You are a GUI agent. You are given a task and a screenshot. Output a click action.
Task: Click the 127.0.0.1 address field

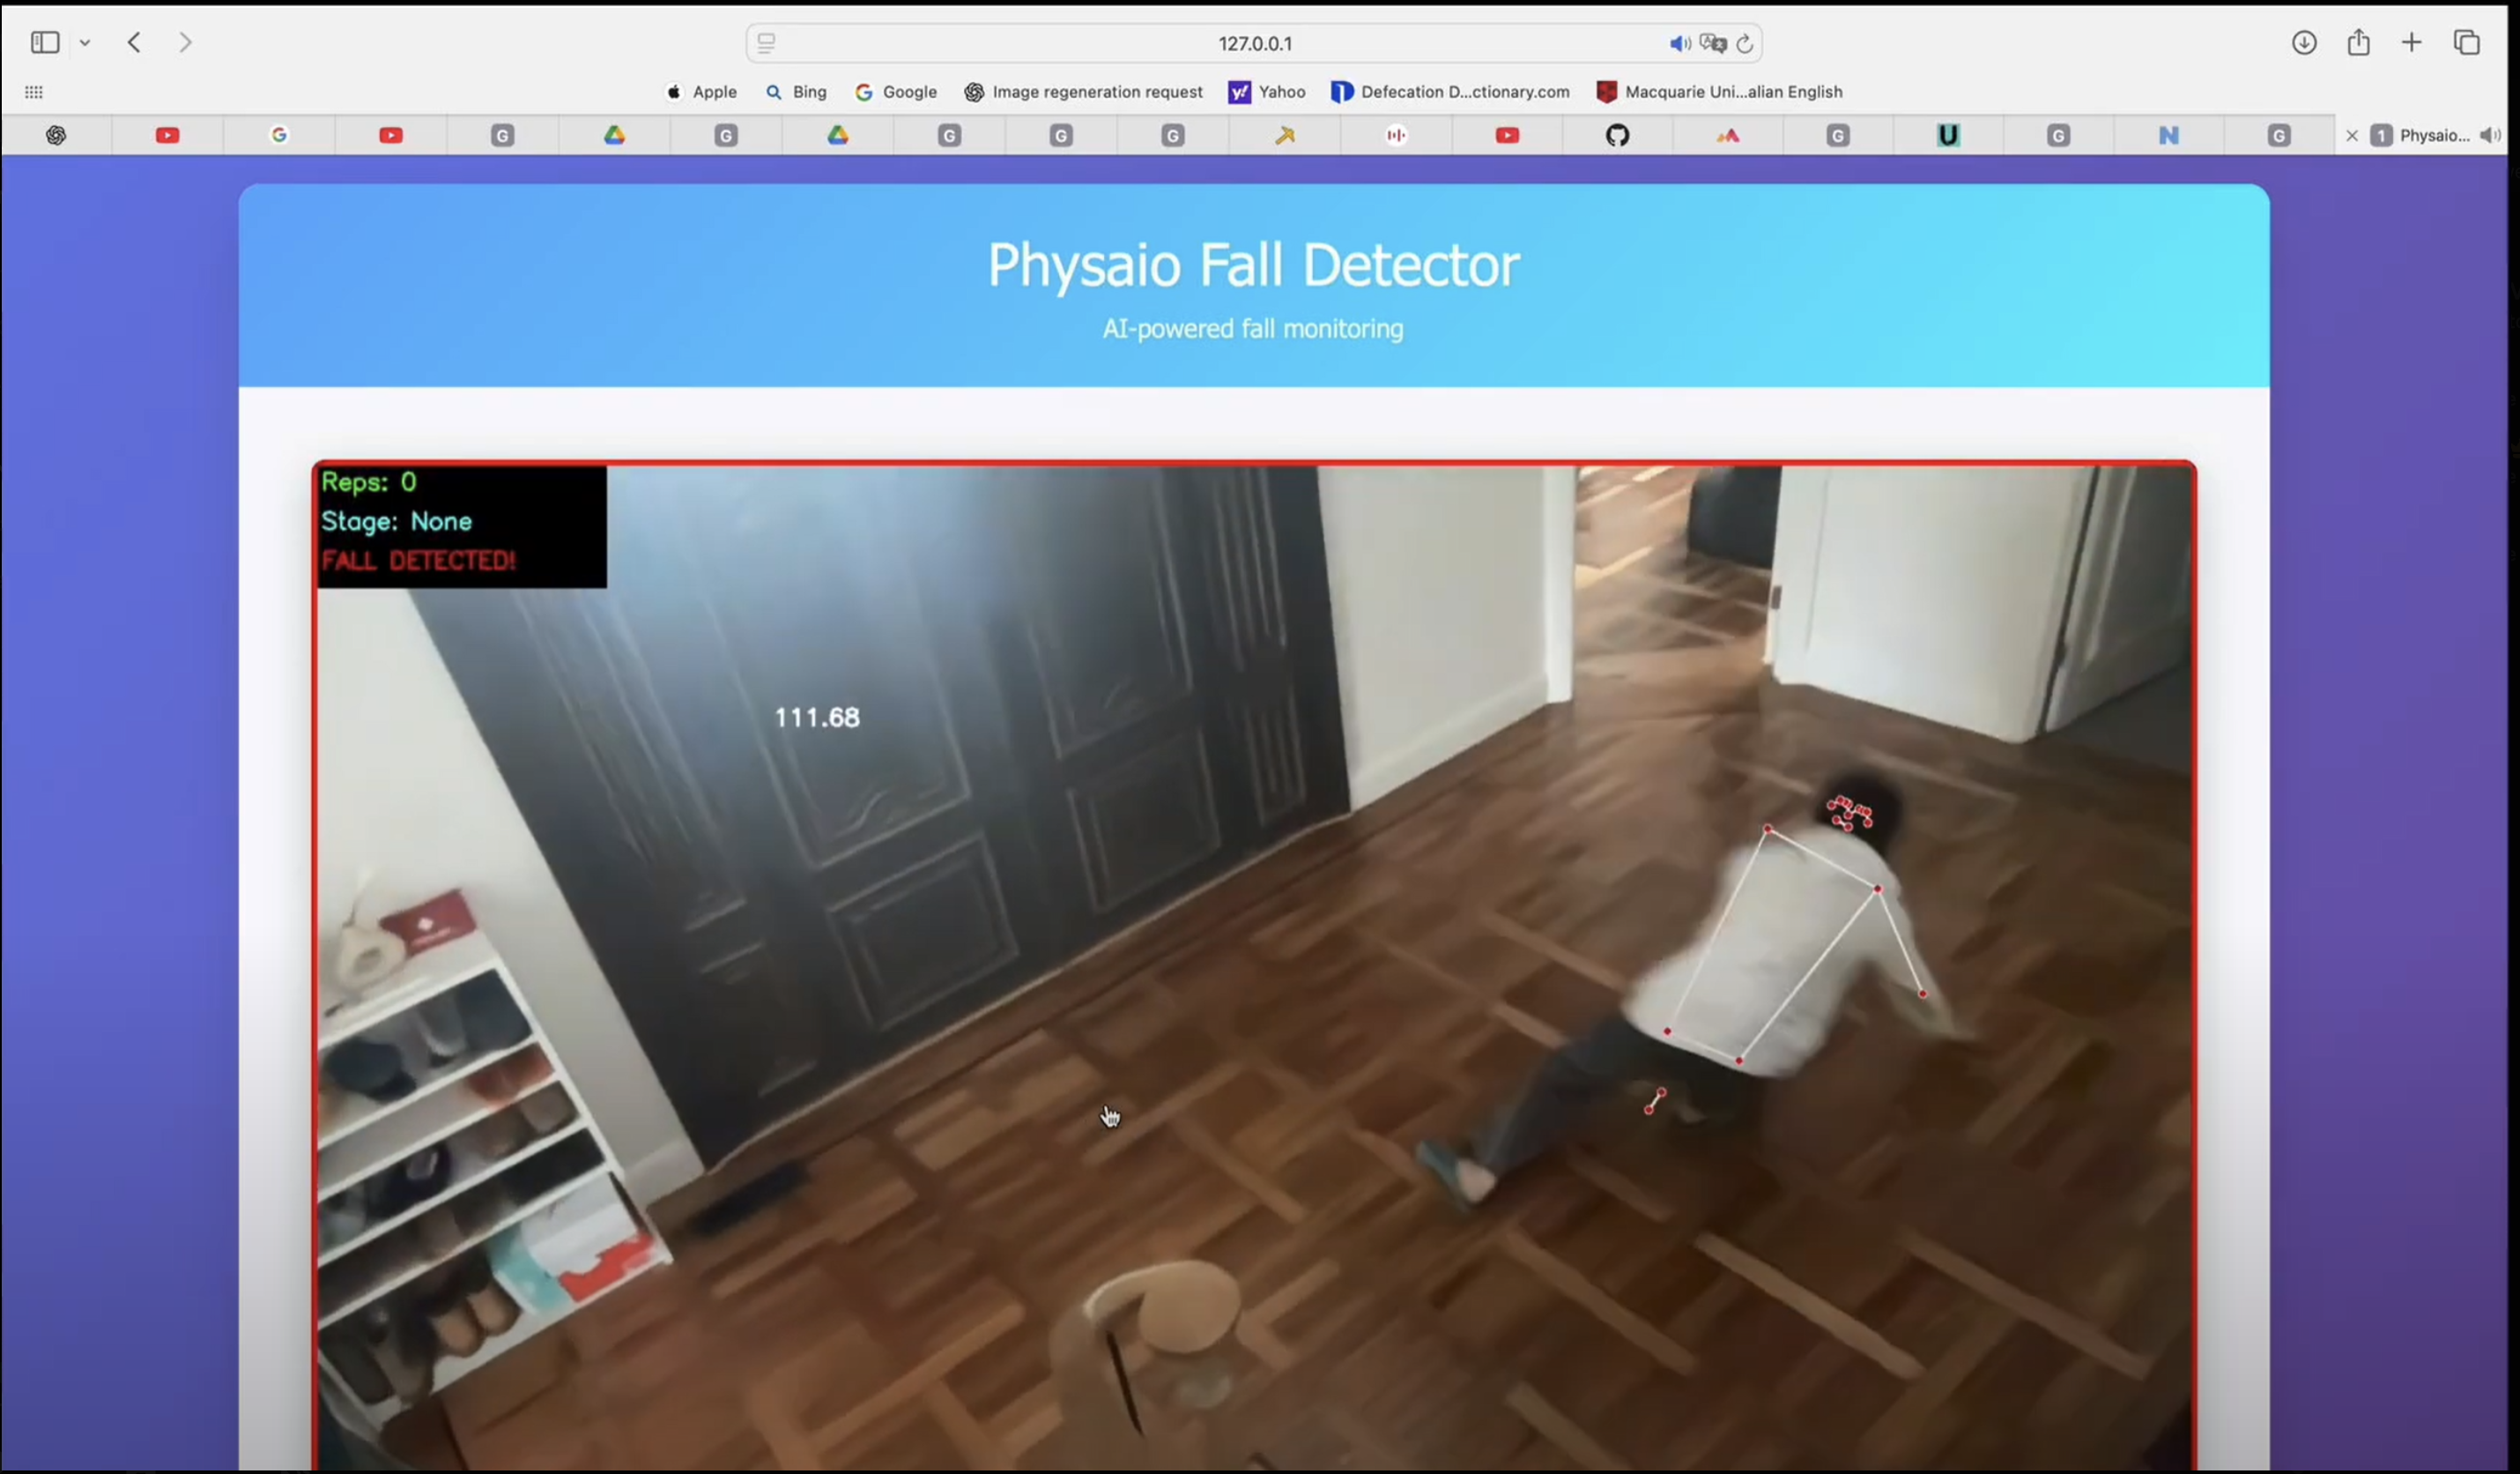(1254, 44)
